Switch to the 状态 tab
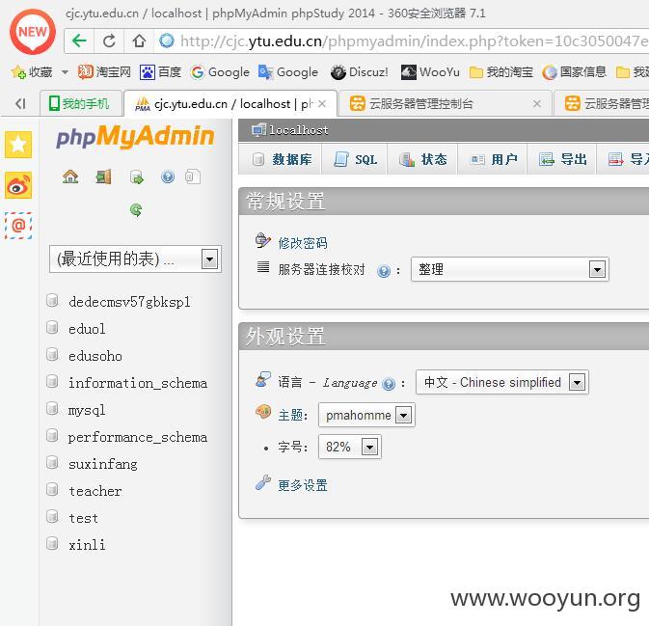The width and height of the screenshot is (649, 626). click(x=422, y=159)
